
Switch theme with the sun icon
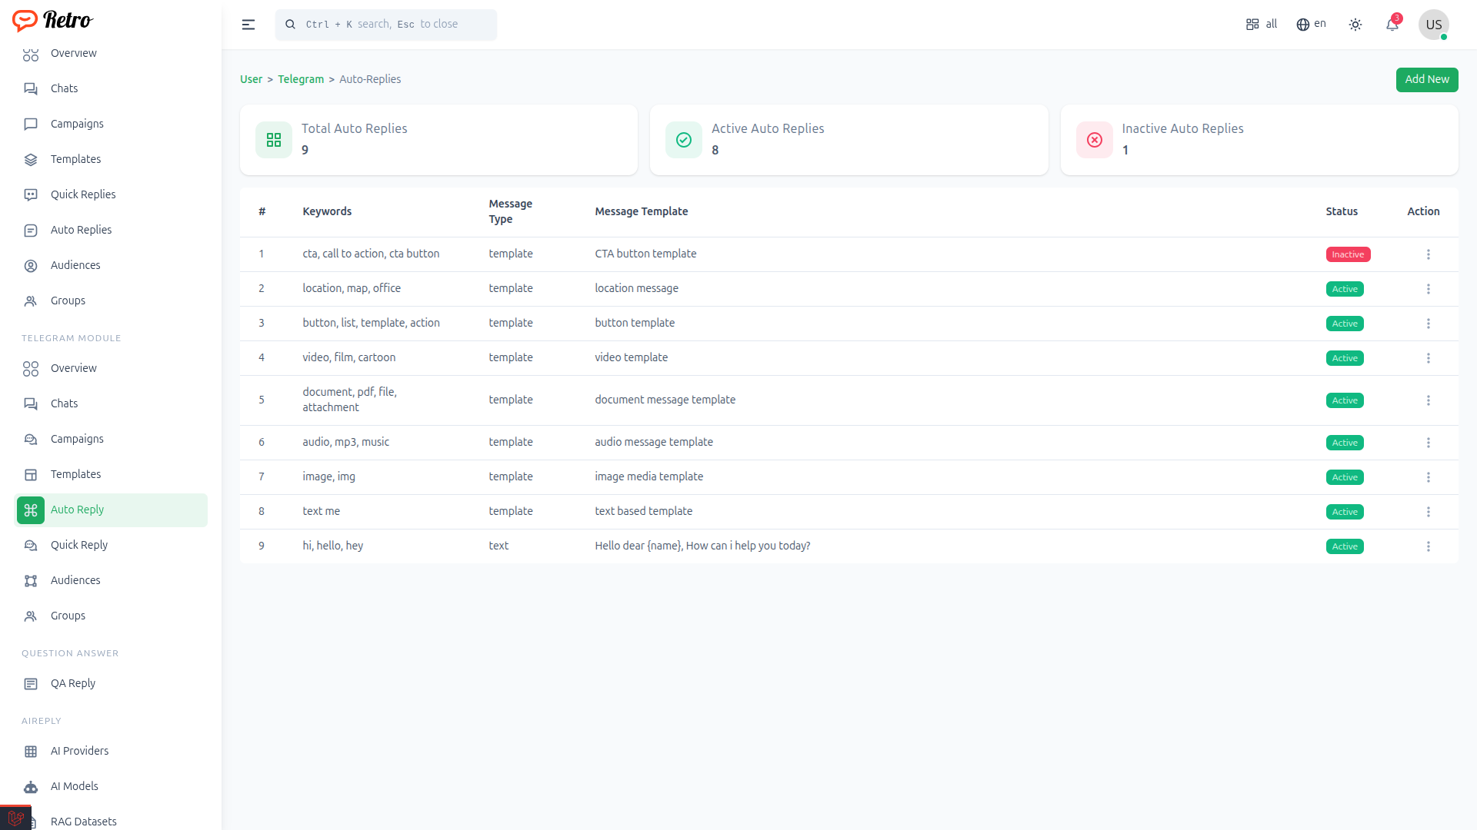click(x=1355, y=25)
